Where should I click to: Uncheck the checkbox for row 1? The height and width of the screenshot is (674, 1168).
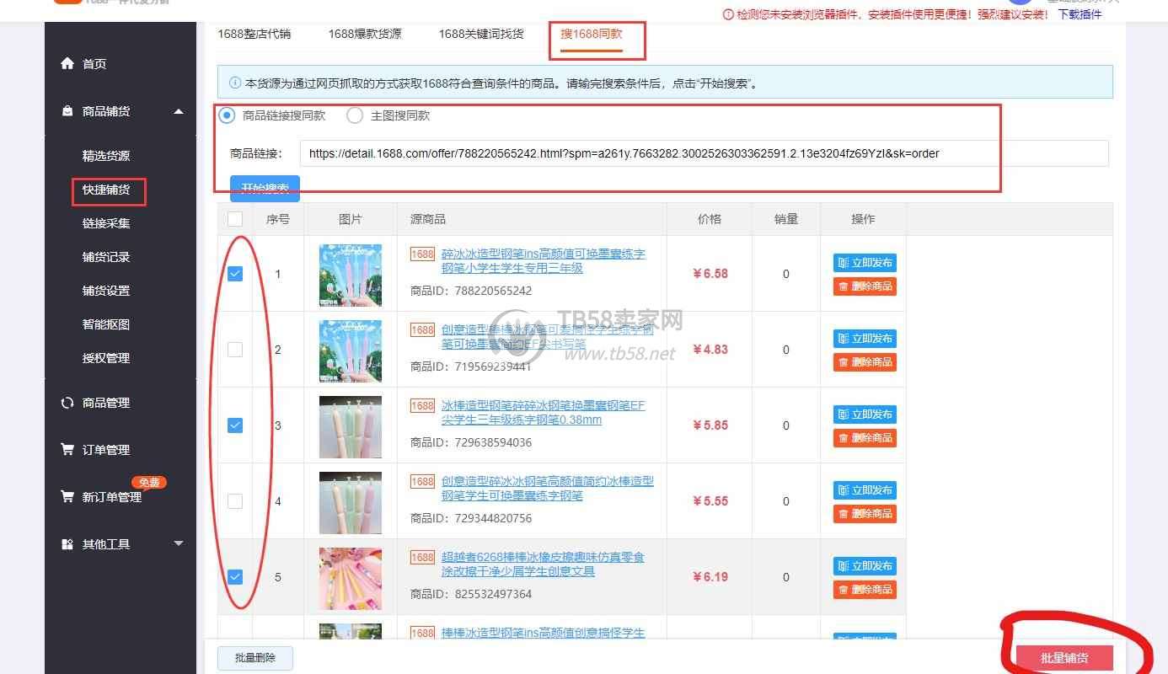coord(235,274)
